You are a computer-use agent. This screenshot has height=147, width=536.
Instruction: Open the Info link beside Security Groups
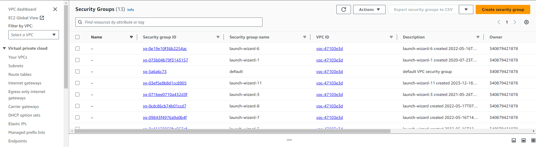point(131,9)
